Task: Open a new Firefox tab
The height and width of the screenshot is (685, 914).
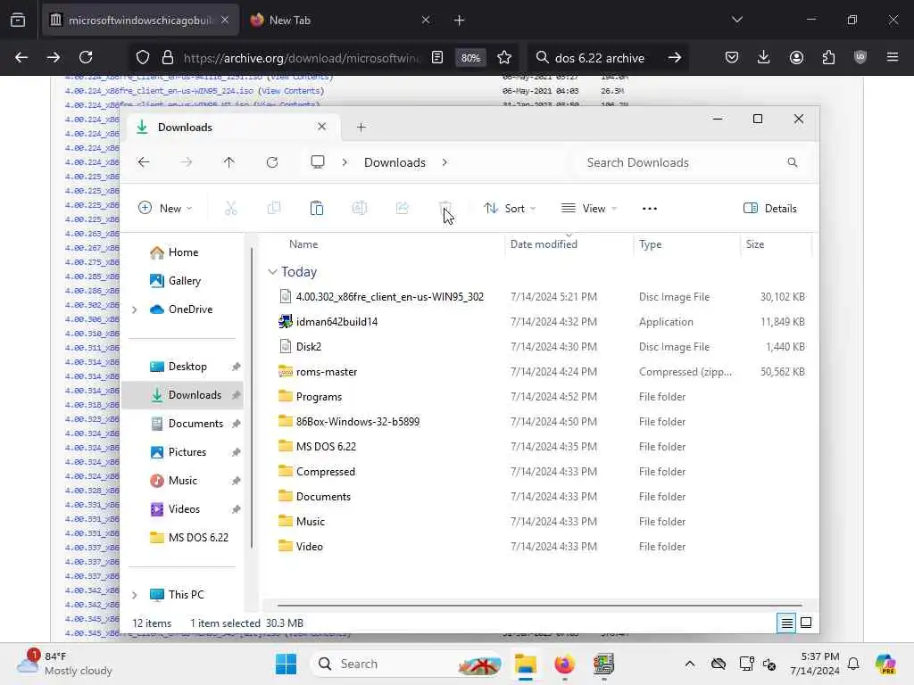Action: (x=460, y=20)
